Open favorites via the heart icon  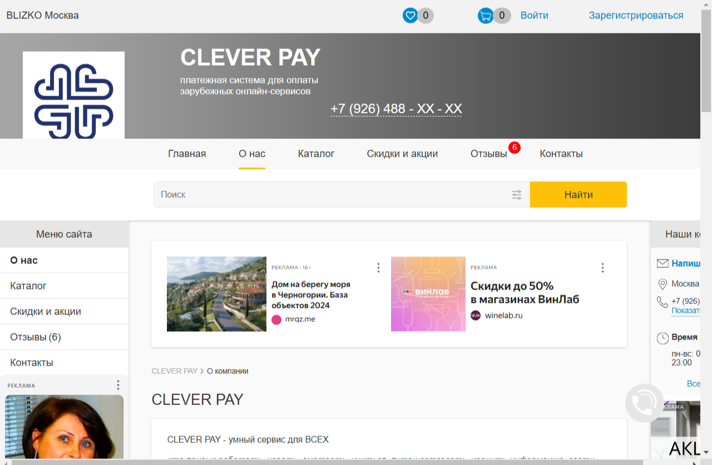410,16
